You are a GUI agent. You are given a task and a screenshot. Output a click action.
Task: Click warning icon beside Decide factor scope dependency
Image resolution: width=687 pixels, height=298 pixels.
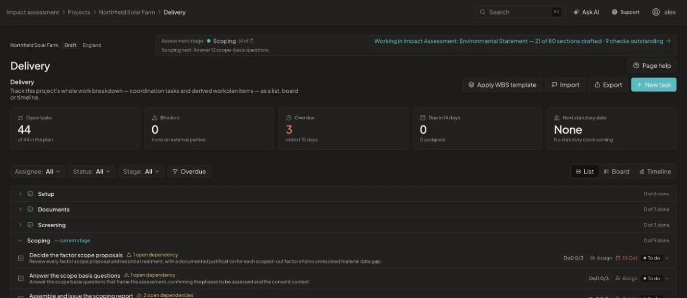coord(129,255)
